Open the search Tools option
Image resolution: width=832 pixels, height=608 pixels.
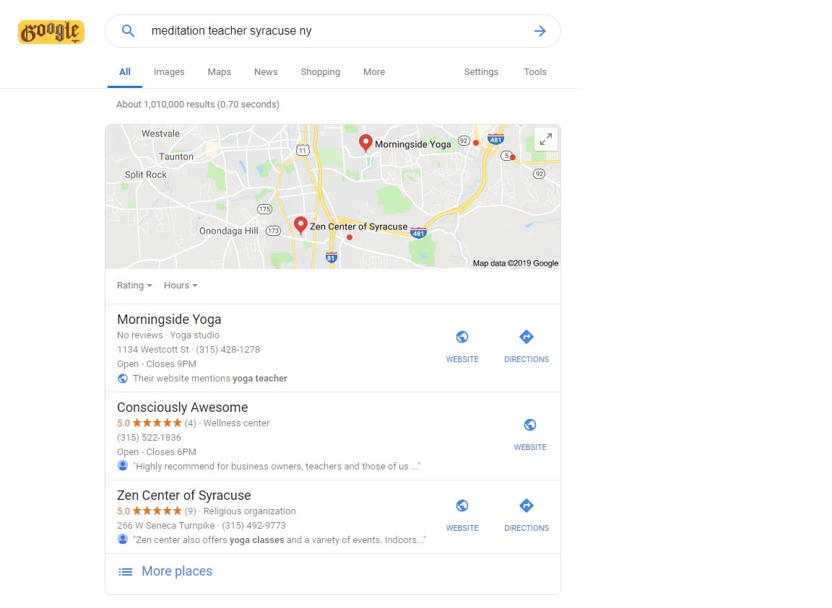tap(535, 71)
